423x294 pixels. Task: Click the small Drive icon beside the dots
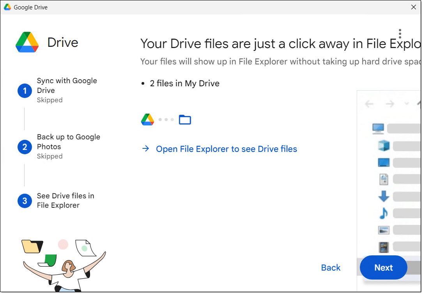point(147,119)
